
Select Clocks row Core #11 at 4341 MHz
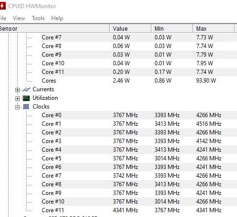pos(139,210)
